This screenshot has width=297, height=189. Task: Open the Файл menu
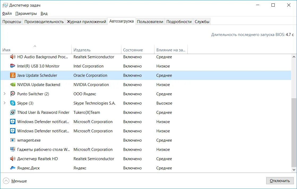pos(7,13)
